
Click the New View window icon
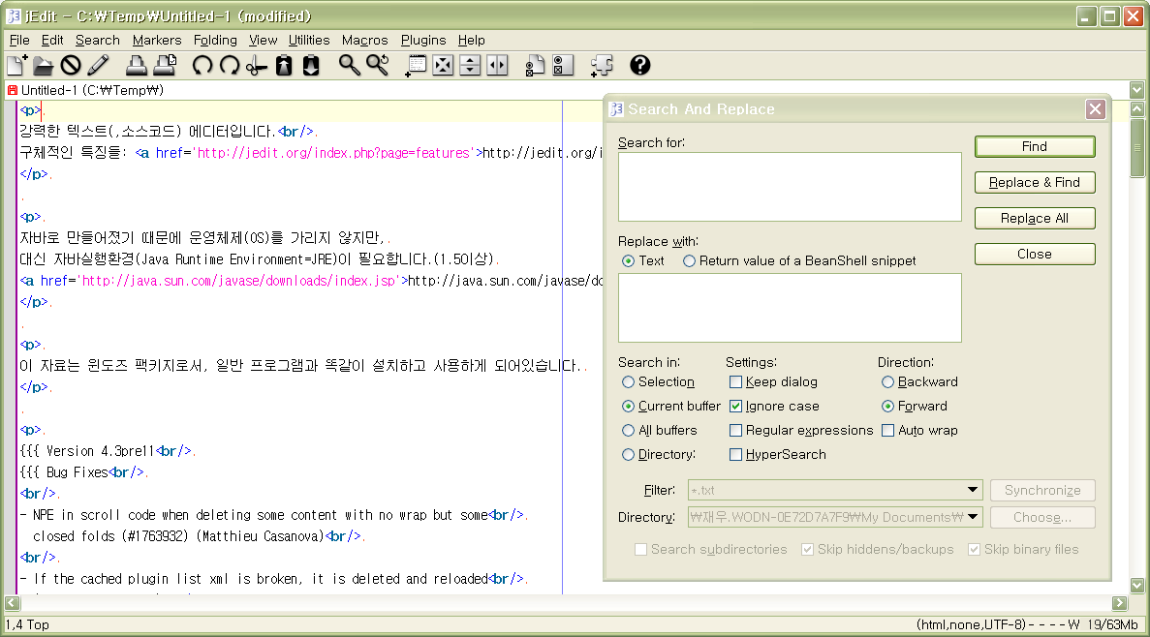416,65
